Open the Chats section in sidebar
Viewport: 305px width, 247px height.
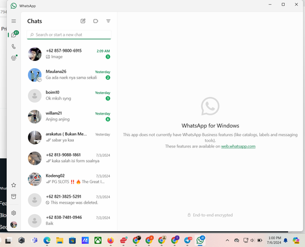click(14, 34)
